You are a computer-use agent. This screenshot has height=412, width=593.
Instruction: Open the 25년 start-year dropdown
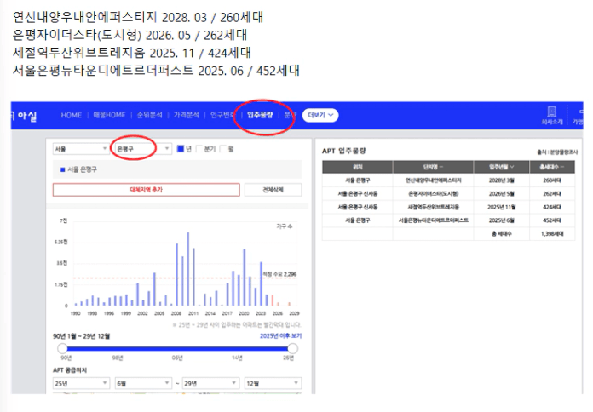click(x=81, y=383)
